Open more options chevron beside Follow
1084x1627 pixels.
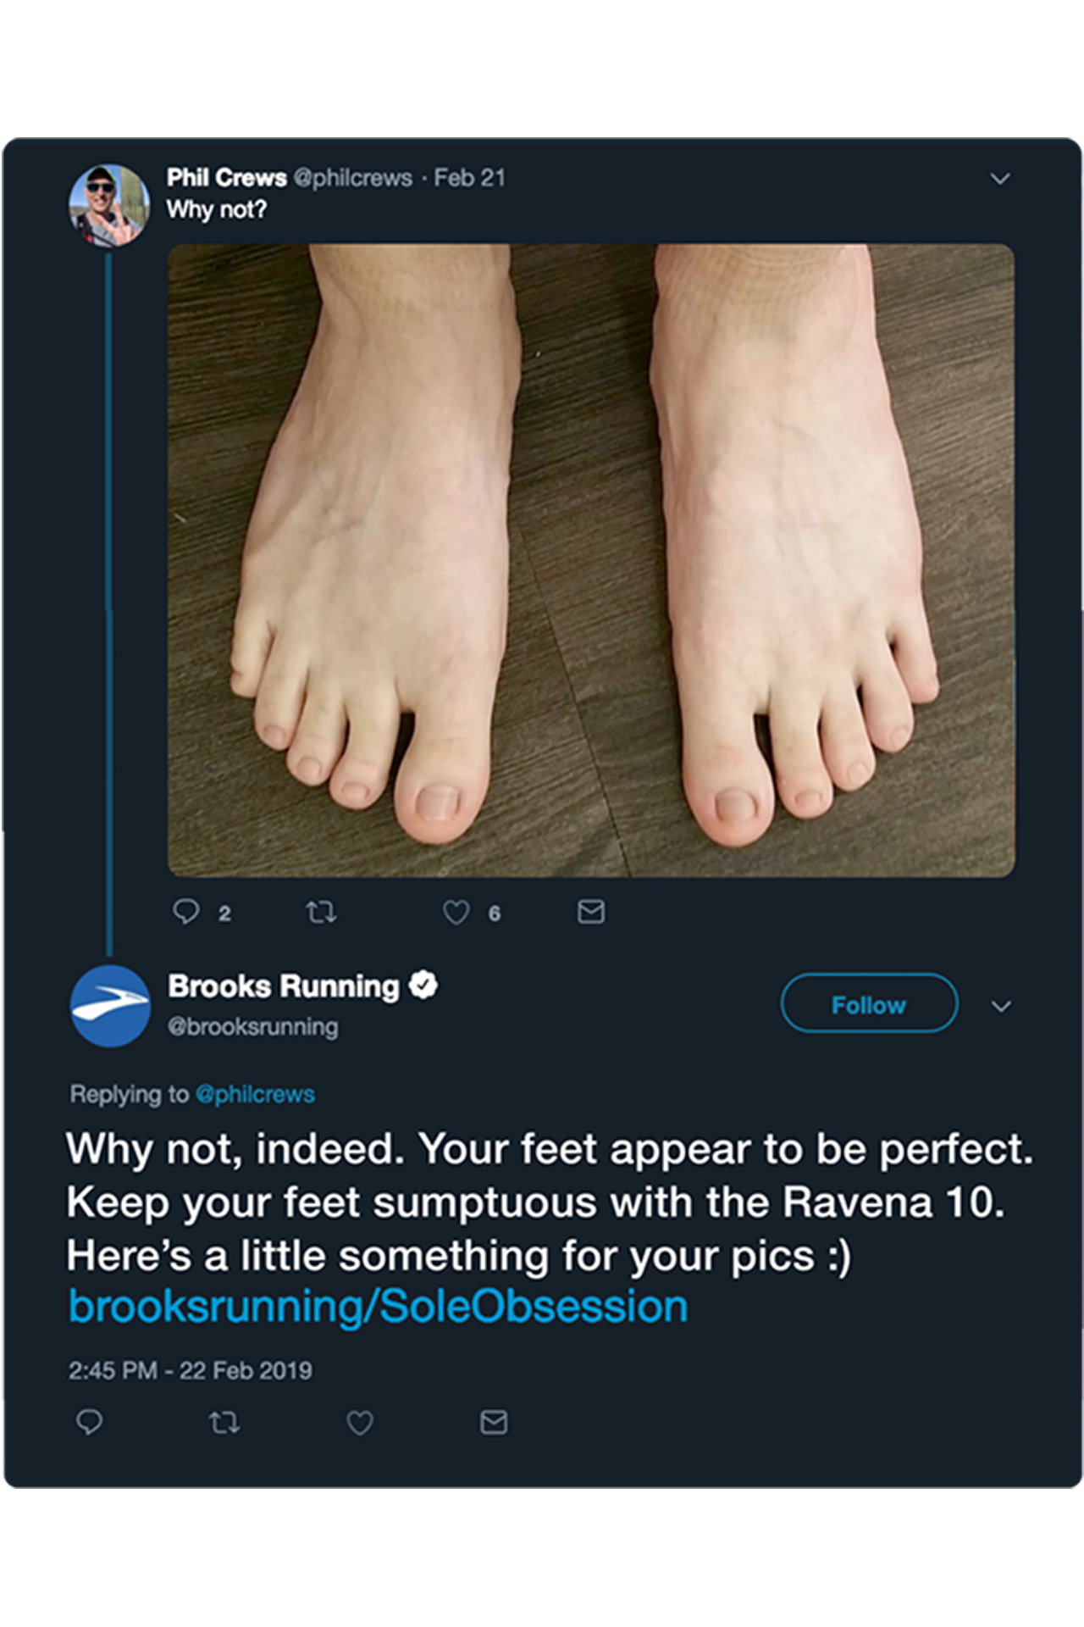[1001, 1006]
